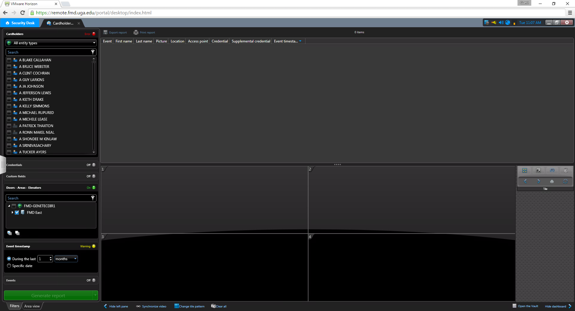
Task: Click the refresh icon in Tile dashboard
Action: (565, 181)
